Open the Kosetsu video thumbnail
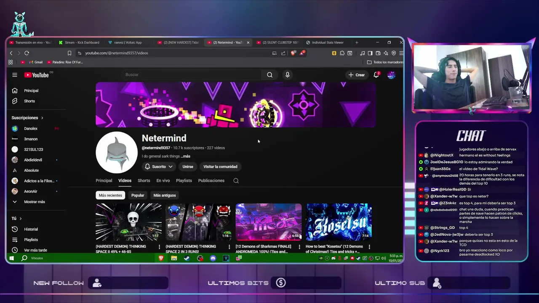The image size is (539, 303). coord(339,222)
